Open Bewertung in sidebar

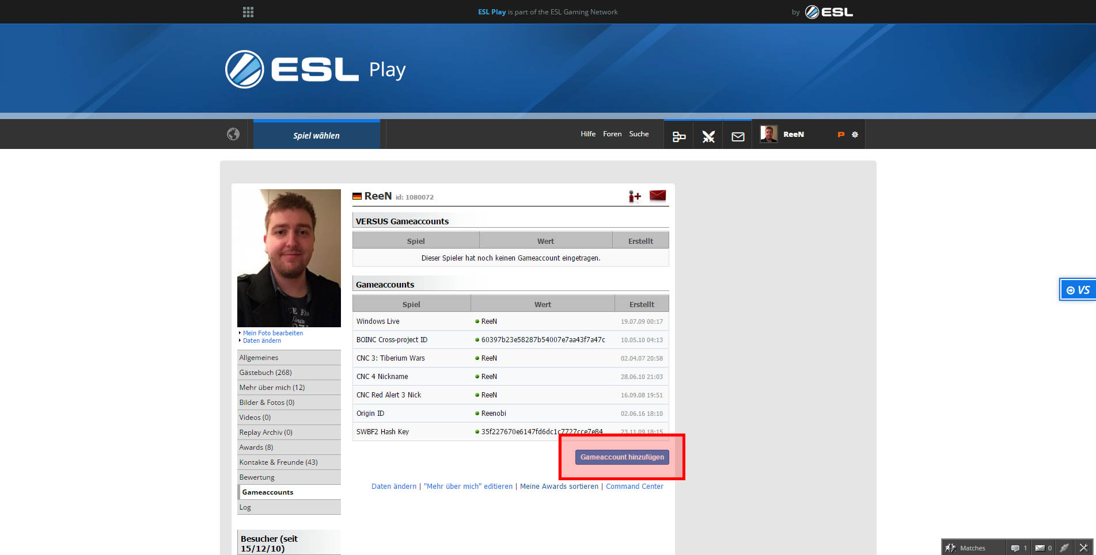coord(289,477)
